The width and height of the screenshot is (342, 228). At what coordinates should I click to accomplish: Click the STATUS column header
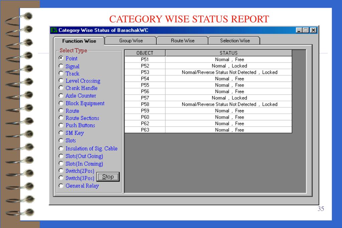click(229, 53)
